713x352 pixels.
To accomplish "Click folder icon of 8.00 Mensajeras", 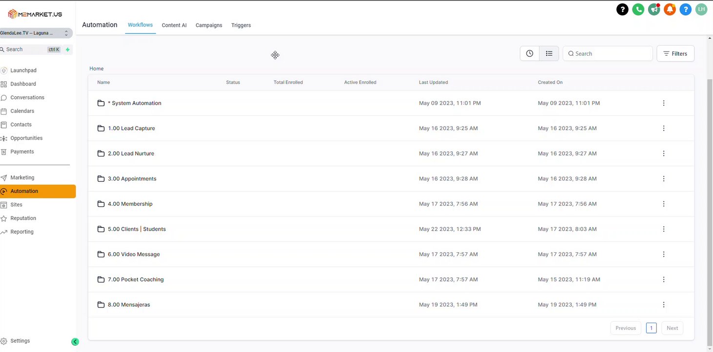I will 101,305.
